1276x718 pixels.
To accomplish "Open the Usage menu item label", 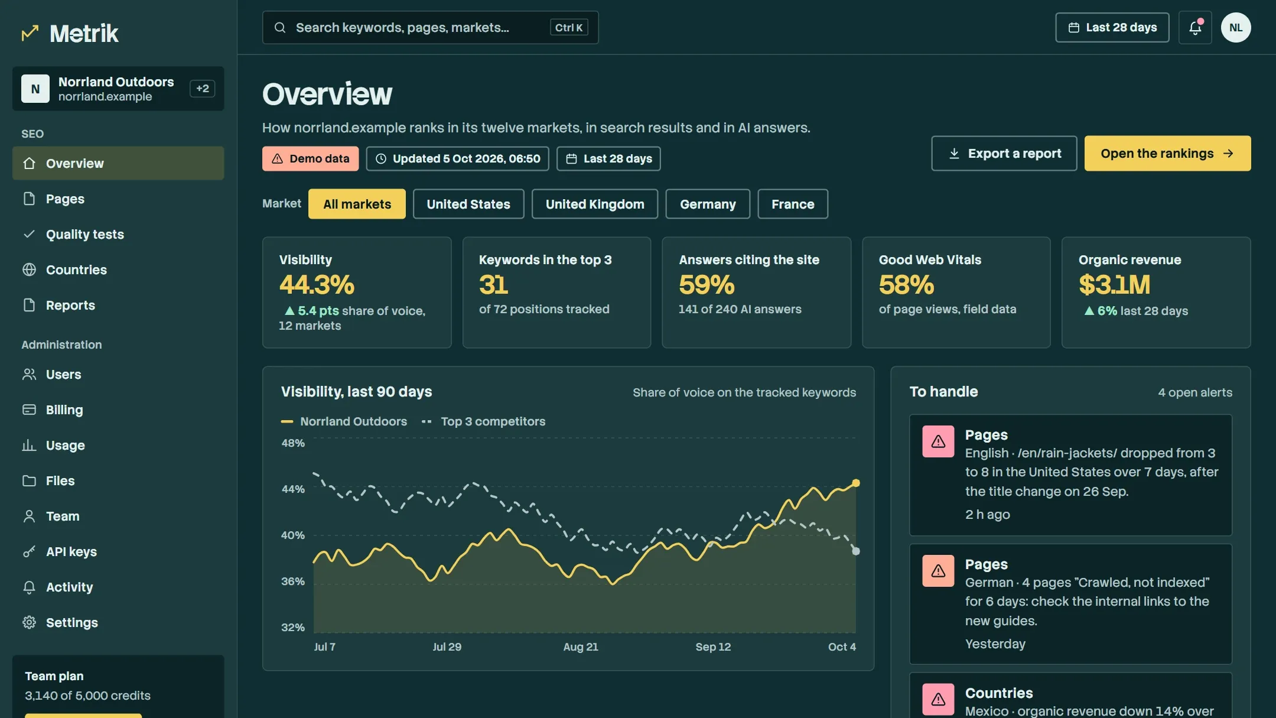I will click(x=66, y=445).
